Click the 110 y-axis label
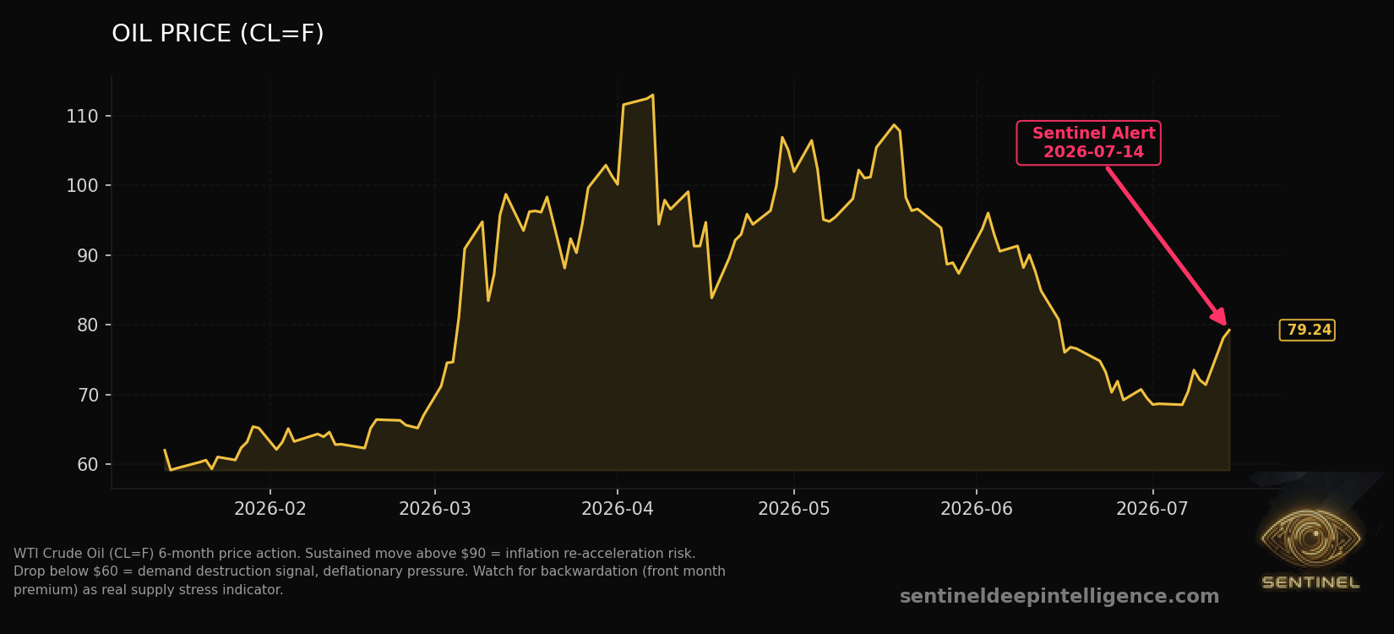 pos(82,117)
